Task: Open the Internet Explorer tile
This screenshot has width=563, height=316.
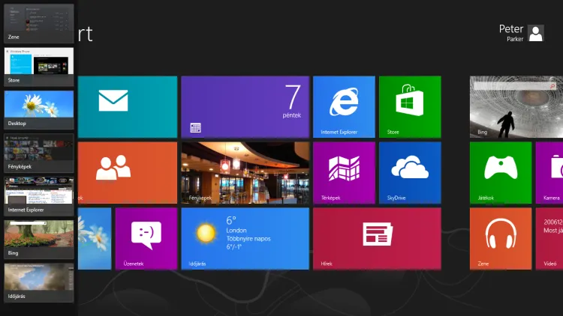Action: pos(344,107)
